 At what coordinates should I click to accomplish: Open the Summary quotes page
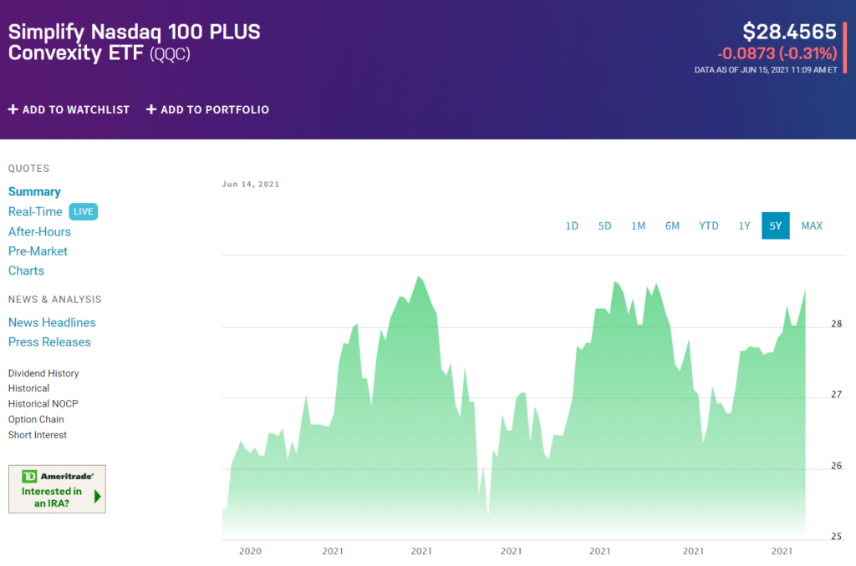[x=34, y=192]
